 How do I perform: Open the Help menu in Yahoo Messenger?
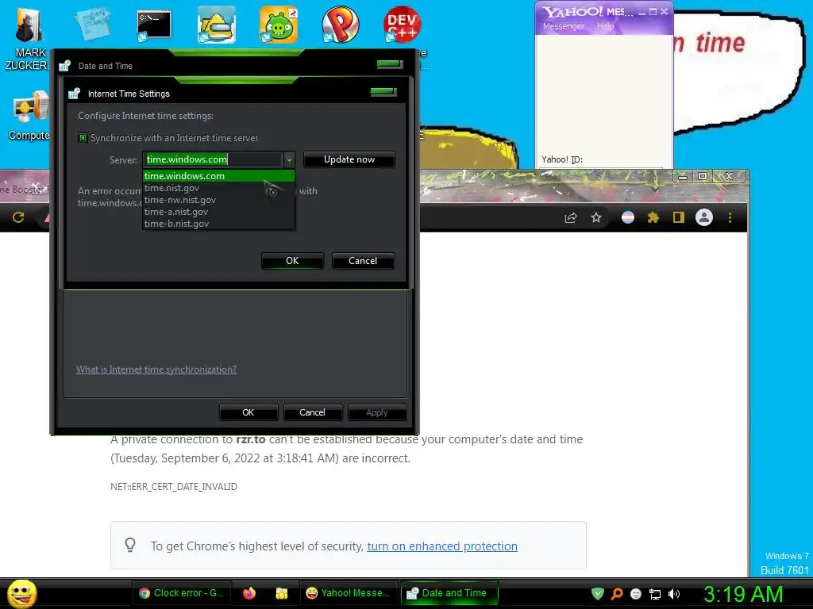click(605, 26)
